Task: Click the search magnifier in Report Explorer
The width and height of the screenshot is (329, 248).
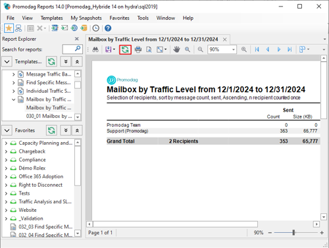Action: point(78,49)
